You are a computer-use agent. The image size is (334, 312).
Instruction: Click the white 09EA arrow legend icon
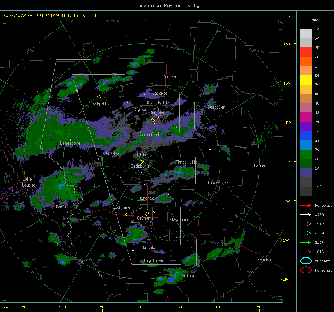pos(306,214)
